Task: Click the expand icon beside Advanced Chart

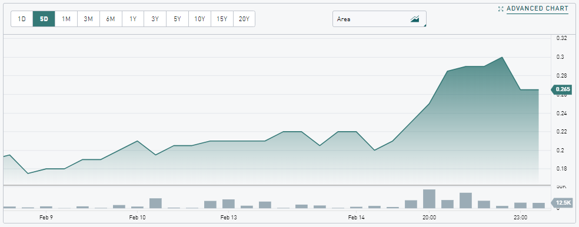Action: pos(501,9)
